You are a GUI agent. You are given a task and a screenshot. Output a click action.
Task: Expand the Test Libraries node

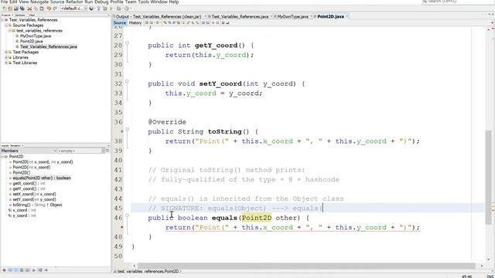tap(6, 63)
